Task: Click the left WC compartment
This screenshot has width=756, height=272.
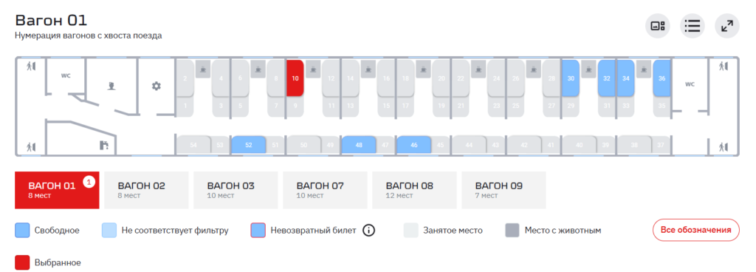Action: (66, 75)
